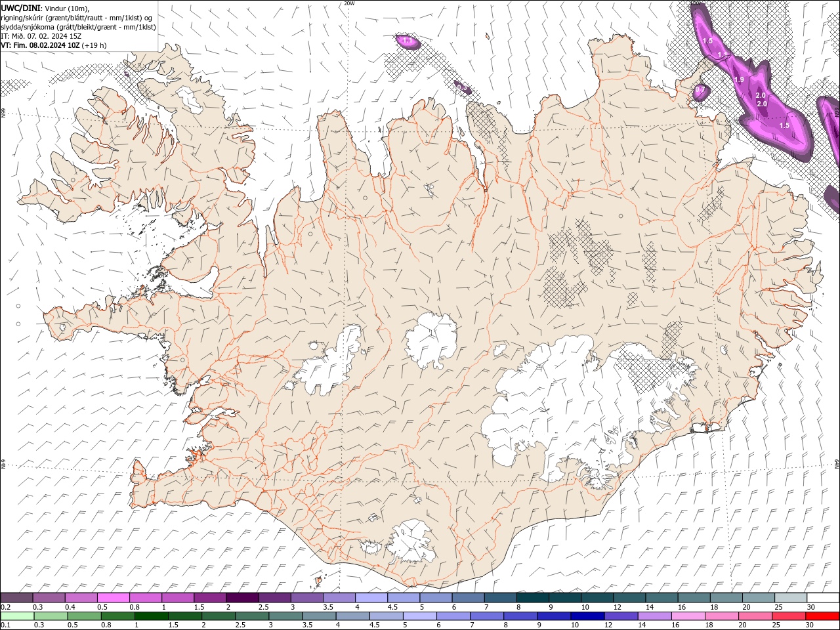Click the dark purple 2 snow-scale swatch
Viewport: 840px width, 630px height.
pyautogui.click(x=242, y=598)
